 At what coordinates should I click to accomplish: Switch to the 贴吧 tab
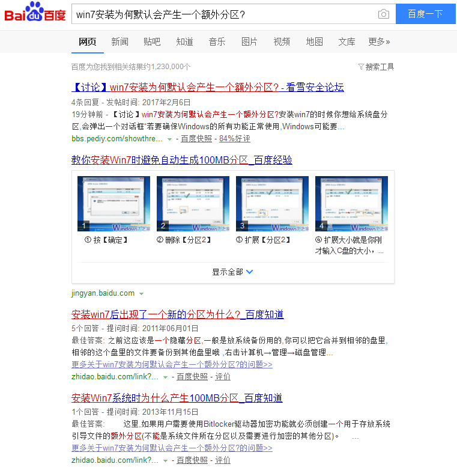coord(152,41)
